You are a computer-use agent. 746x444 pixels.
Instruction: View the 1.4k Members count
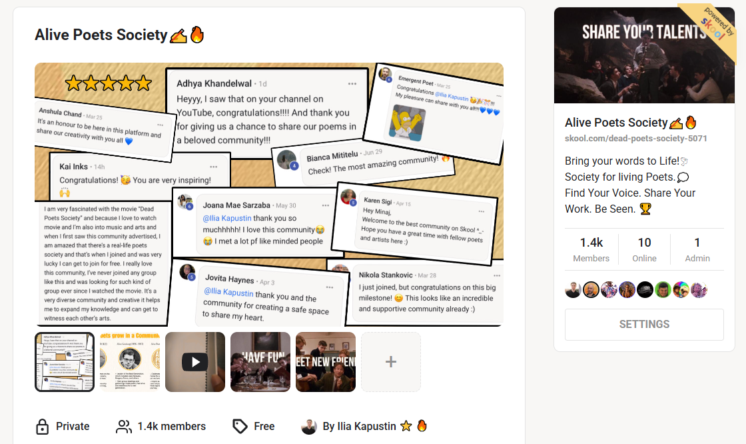point(591,249)
